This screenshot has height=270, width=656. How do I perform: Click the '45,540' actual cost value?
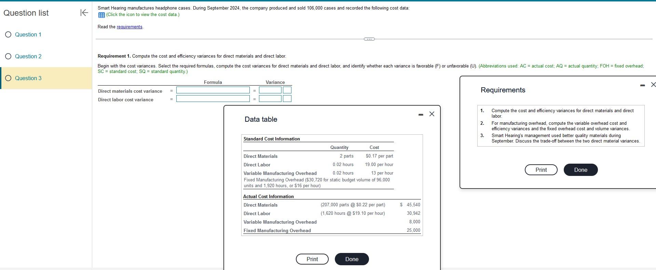pos(413,205)
